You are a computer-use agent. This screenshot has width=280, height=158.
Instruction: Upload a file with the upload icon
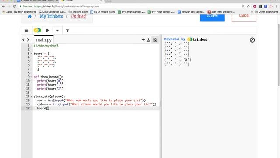click(x=148, y=40)
